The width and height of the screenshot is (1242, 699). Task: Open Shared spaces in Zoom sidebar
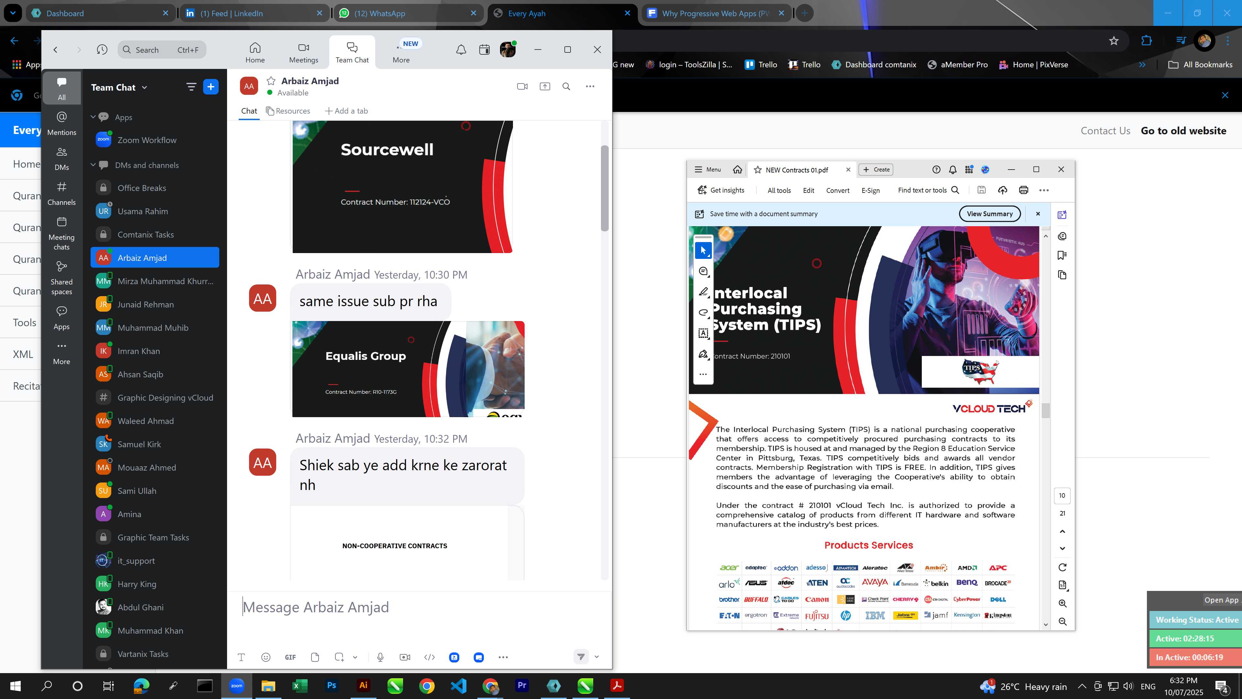coord(61,278)
